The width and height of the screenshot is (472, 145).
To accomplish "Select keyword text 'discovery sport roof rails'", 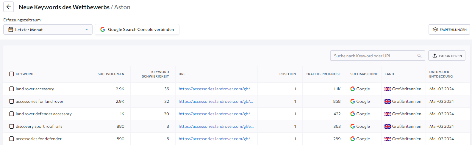I will [x=39, y=126].
